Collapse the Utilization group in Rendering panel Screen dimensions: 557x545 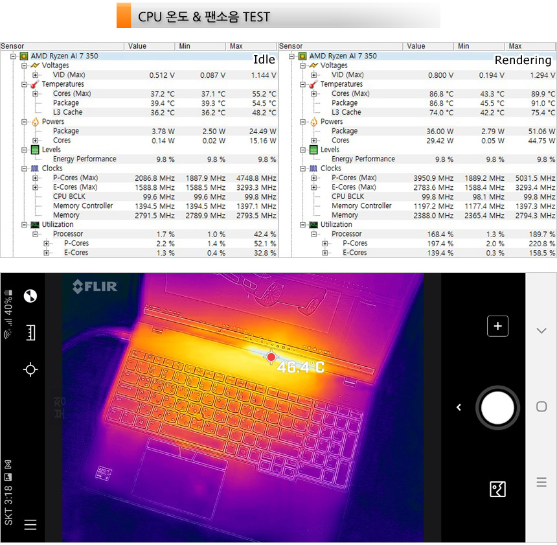tap(303, 225)
